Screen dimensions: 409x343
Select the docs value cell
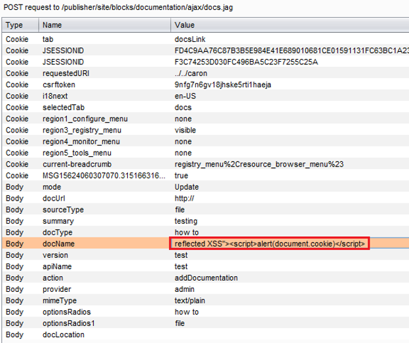[183, 108]
